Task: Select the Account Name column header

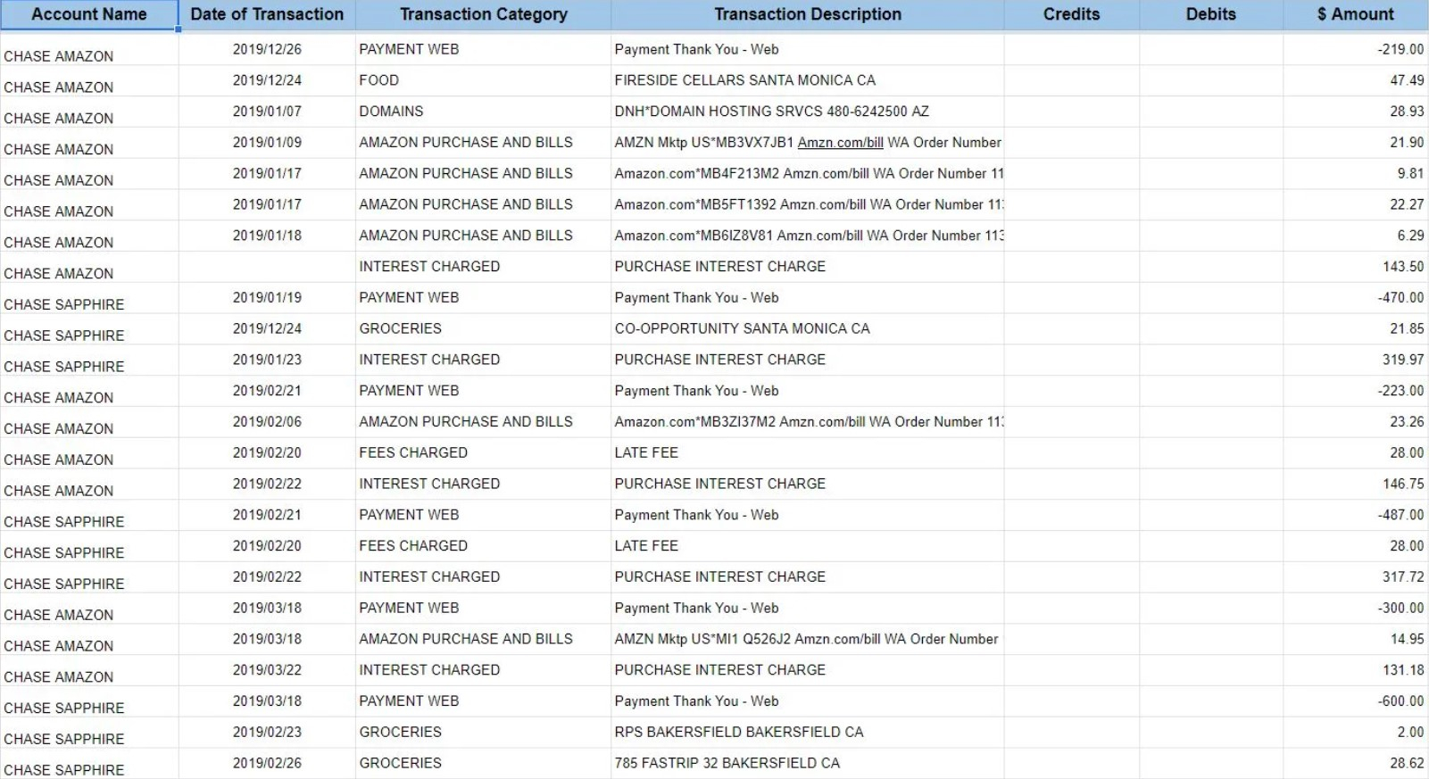Action: tap(89, 14)
